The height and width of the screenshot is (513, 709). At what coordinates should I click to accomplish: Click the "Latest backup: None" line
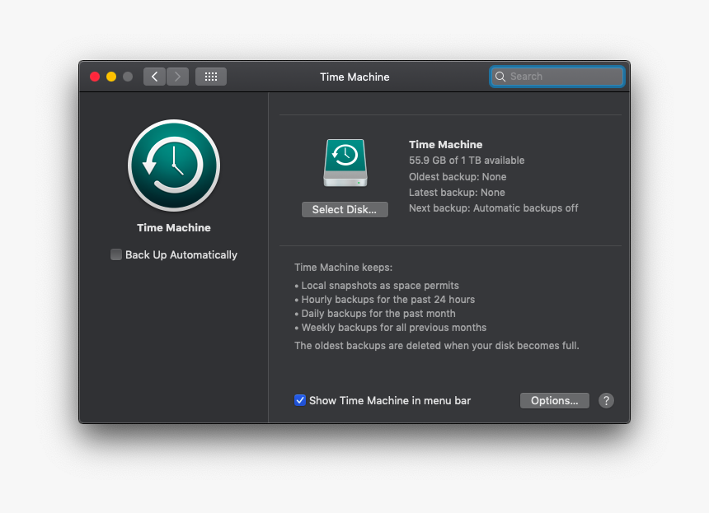(x=457, y=193)
